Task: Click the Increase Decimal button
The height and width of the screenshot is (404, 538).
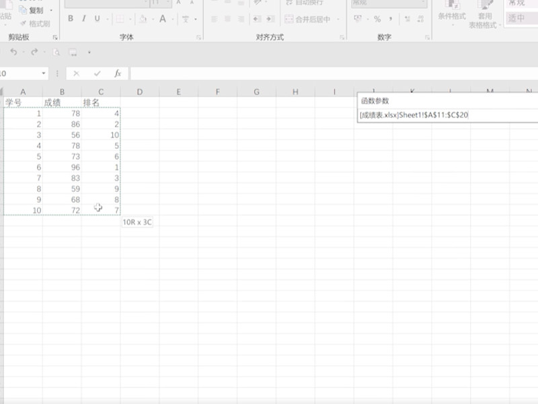Action: 406,18
